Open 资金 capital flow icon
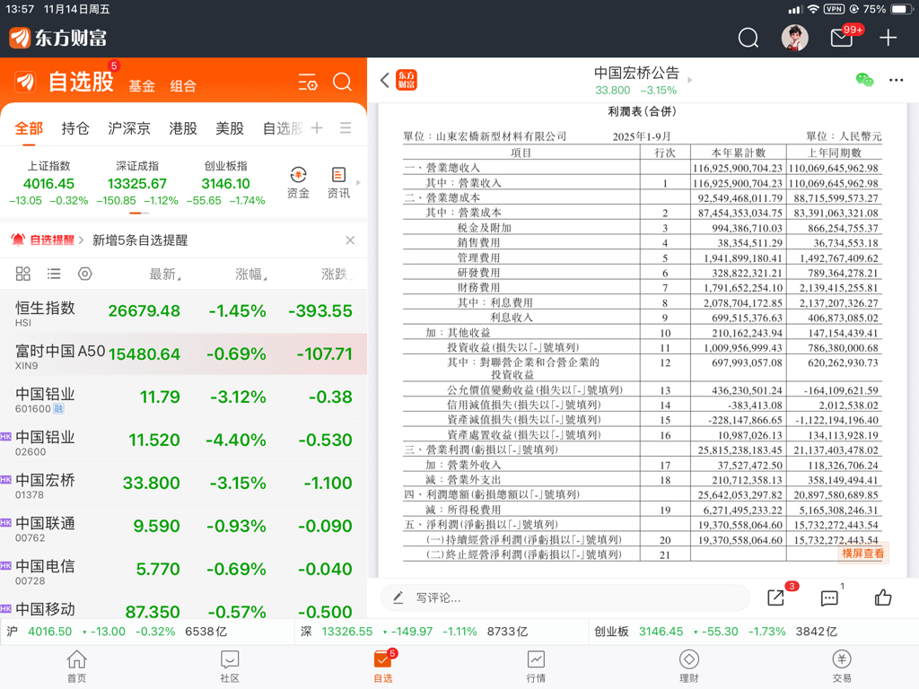Image resolution: width=919 pixels, height=689 pixels. (x=298, y=183)
